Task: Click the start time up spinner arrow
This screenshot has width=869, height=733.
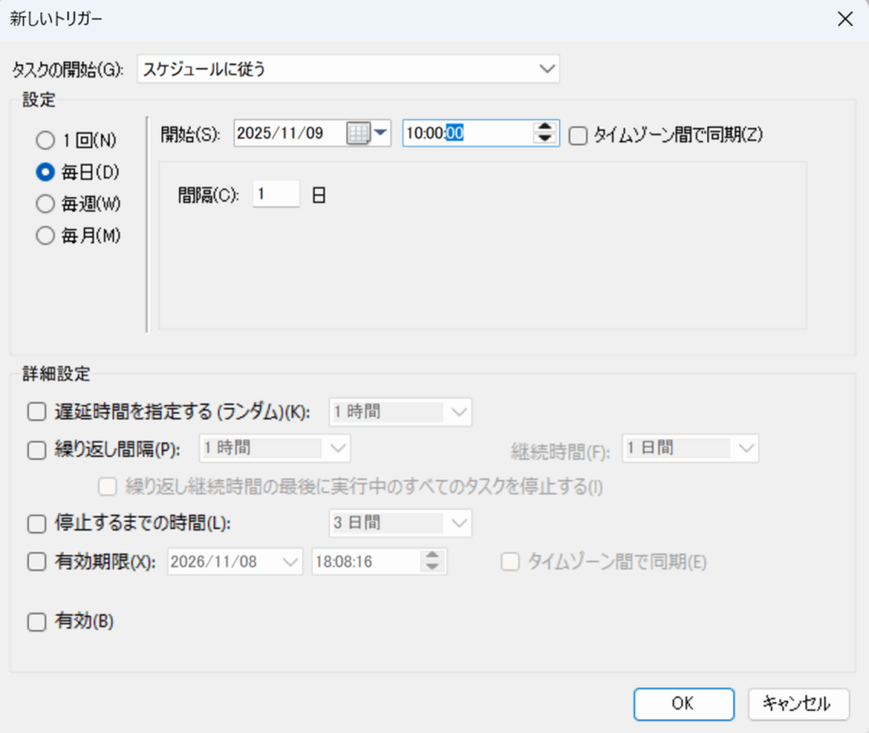Action: [546, 127]
